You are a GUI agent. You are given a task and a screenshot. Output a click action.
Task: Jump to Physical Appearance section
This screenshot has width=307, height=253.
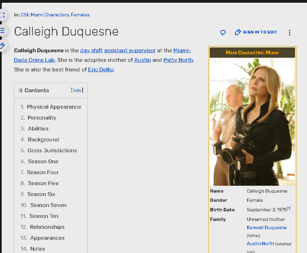click(x=54, y=107)
